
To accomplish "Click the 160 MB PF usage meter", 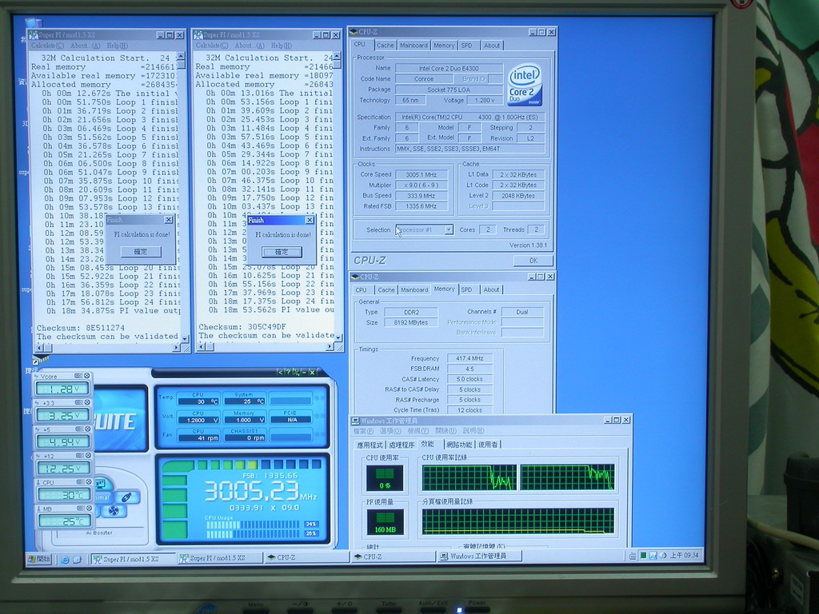I will pyautogui.click(x=385, y=523).
